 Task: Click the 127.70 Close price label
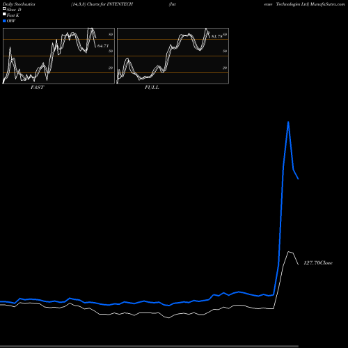[318, 263]
